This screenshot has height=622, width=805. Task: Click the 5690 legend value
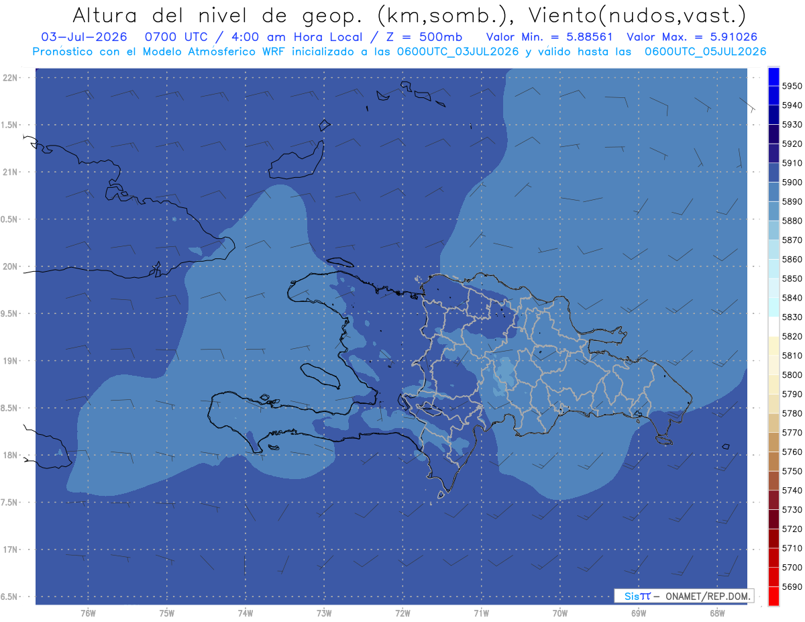(792, 586)
